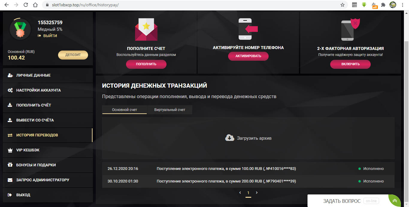Go to the previous page arrow
The height and width of the screenshot is (207, 409).
click(x=240, y=193)
